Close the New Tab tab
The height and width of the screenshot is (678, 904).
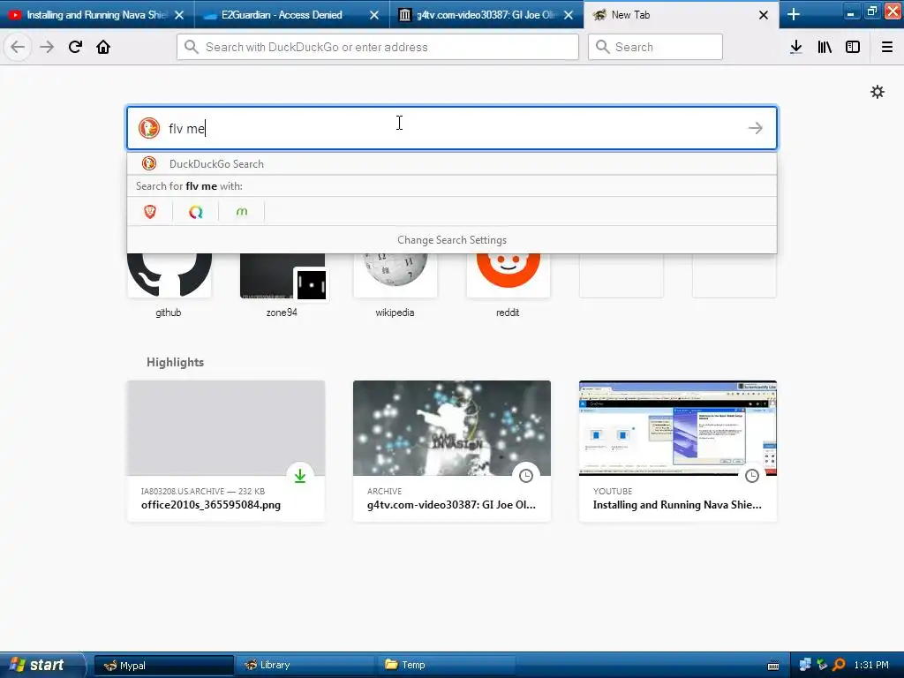[764, 15]
